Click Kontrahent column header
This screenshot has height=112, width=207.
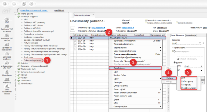[139, 35]
